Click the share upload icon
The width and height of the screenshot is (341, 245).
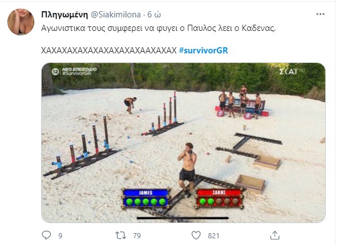click(x=275, y=235)
